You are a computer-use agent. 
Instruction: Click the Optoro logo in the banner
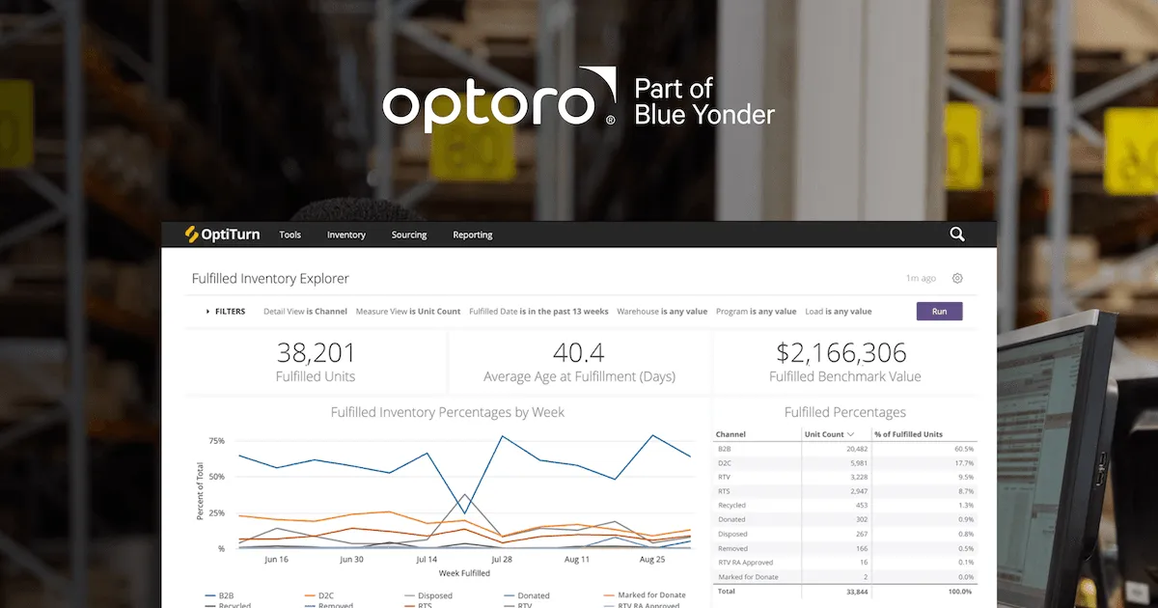[x=500, y=100]
